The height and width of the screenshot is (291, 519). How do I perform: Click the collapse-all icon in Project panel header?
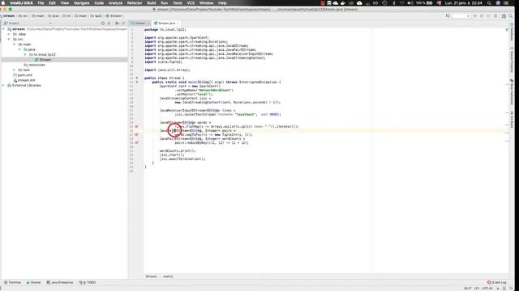pyautogui.click(x=109, y=23)
